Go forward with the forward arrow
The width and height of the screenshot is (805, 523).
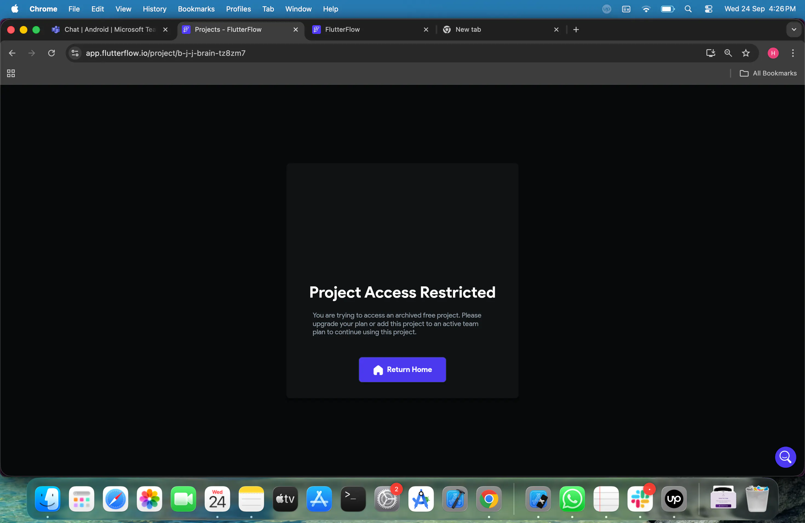(x=31, y=53)
